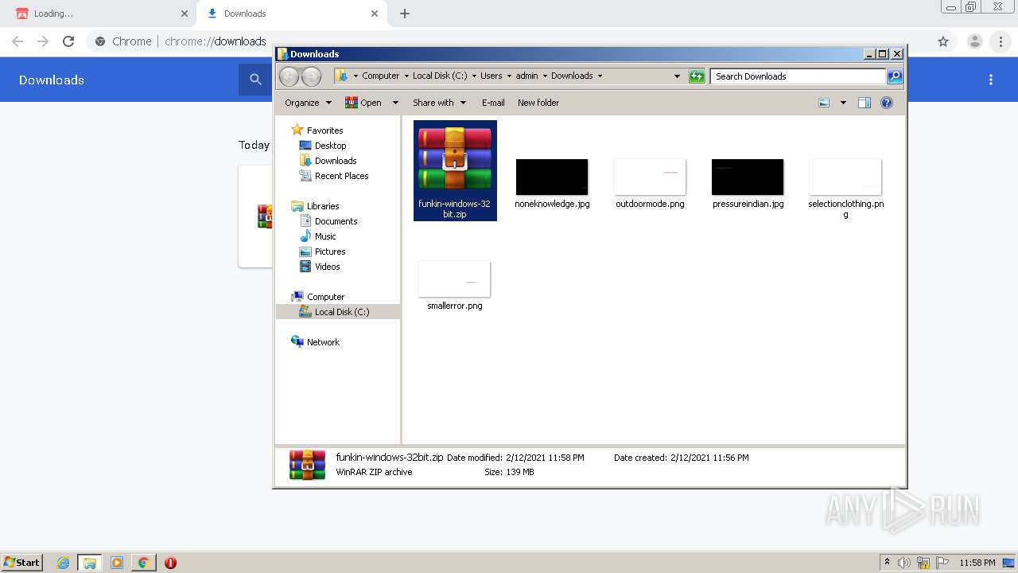Click the green Refresh icon beside address bar

coord(697,76)
